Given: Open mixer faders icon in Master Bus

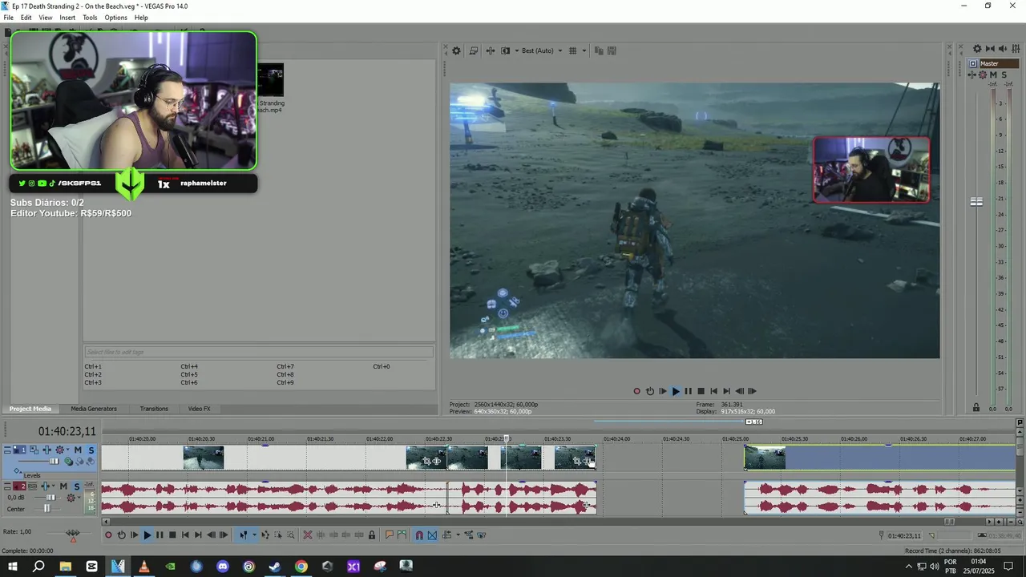Looking at the screenshot, I should pos(1016,49).
